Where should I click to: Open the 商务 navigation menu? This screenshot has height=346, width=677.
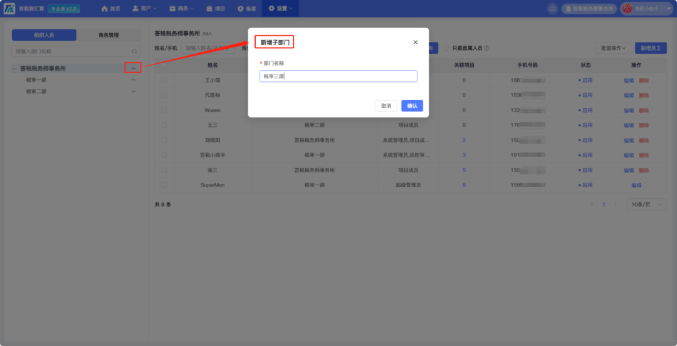click(181, 9)
